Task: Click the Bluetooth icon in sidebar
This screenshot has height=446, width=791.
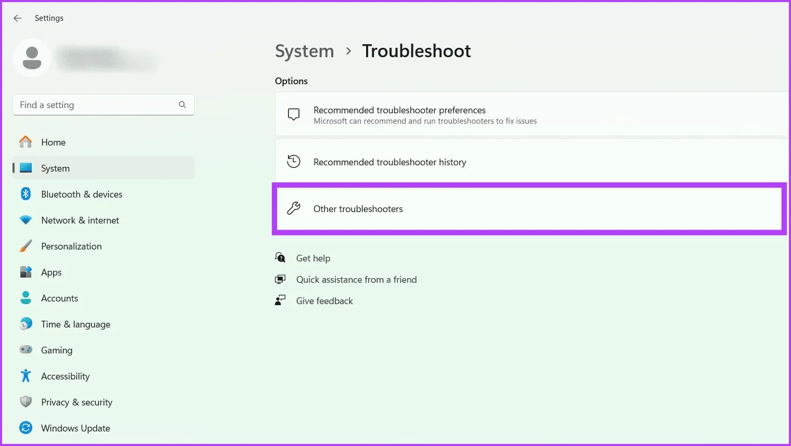Action: click(x=26, y=194)
